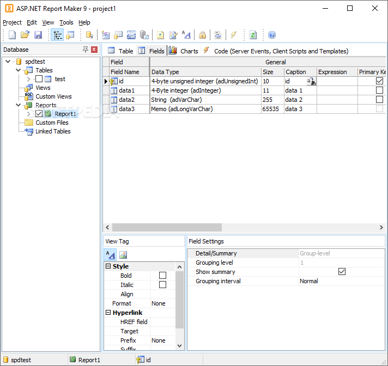Click the ASP.NET settings toolbar icon
388x366 pixels.
point(131,35)
